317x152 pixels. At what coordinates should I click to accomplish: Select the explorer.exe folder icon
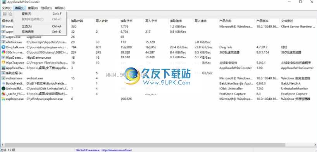pos(3,99)
